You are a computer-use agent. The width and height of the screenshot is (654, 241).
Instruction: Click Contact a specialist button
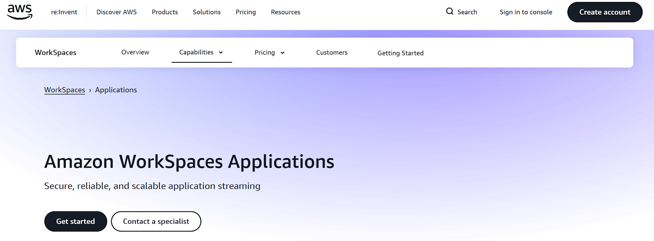156,221
